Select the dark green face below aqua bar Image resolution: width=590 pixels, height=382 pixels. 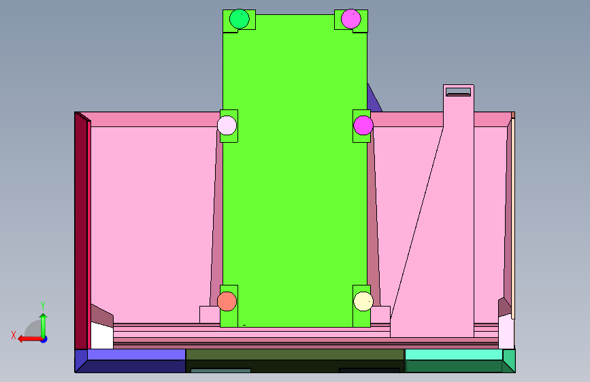[x=455, y=366]
